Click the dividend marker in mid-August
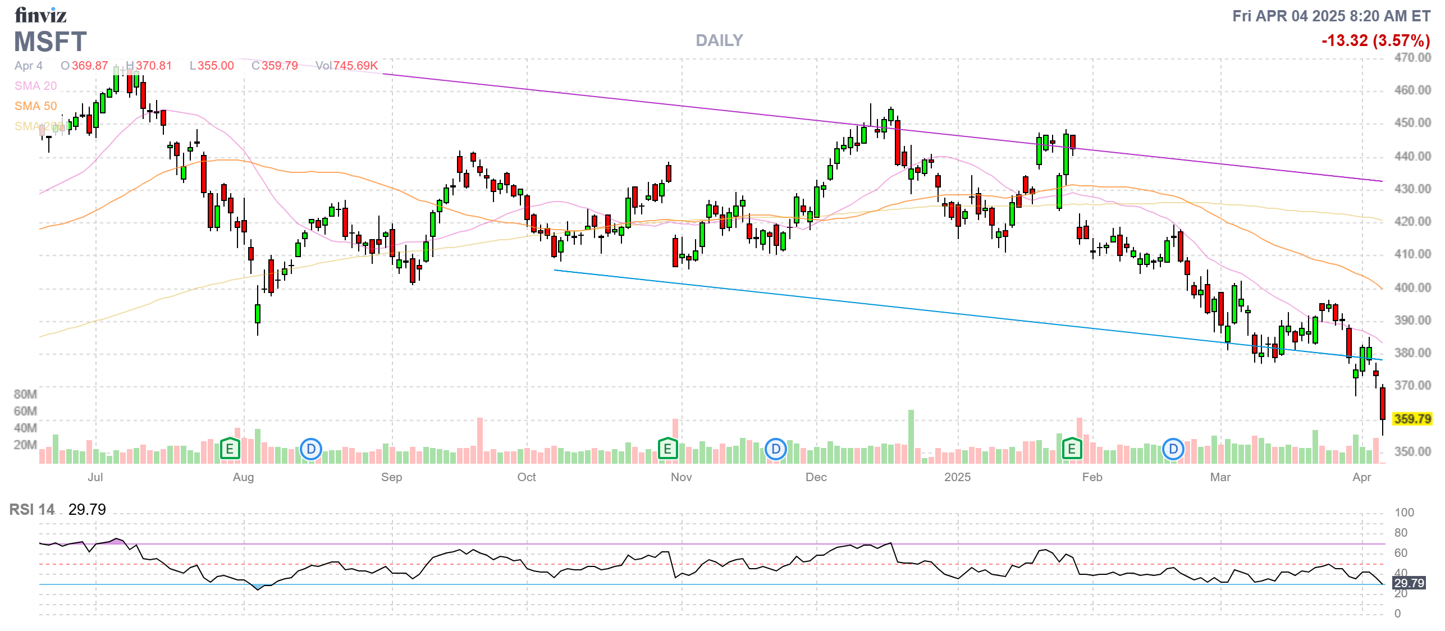The width and height of the screenshot is (1445, 631). pos(311,449)
